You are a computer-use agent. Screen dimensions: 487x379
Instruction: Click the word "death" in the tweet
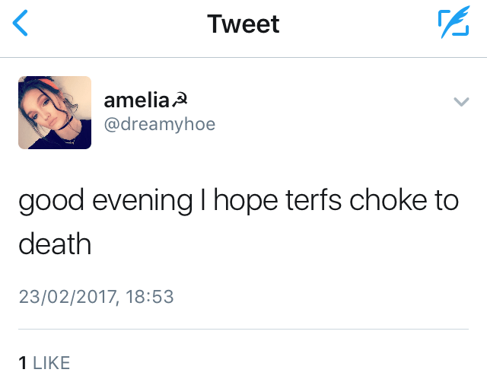point(54,245)
